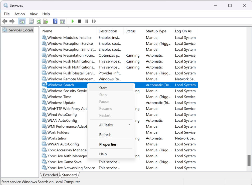Click the Export List toolbar icon
Screen dimensions: 252x185
(x=46, y=21)
